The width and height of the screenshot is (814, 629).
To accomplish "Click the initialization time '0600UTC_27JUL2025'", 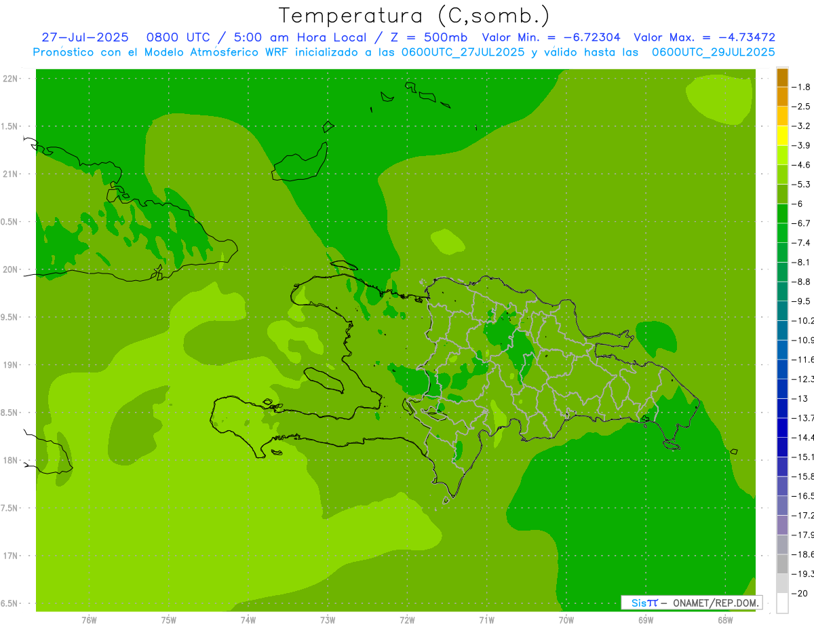I will 463,52.
